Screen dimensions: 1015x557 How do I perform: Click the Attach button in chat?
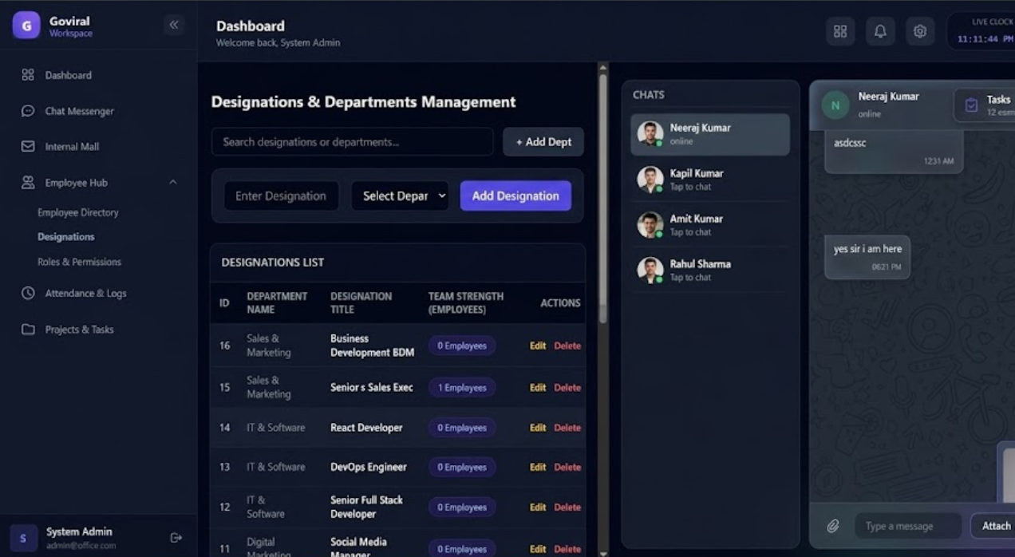pyautogui.click(x=993, y=526)
